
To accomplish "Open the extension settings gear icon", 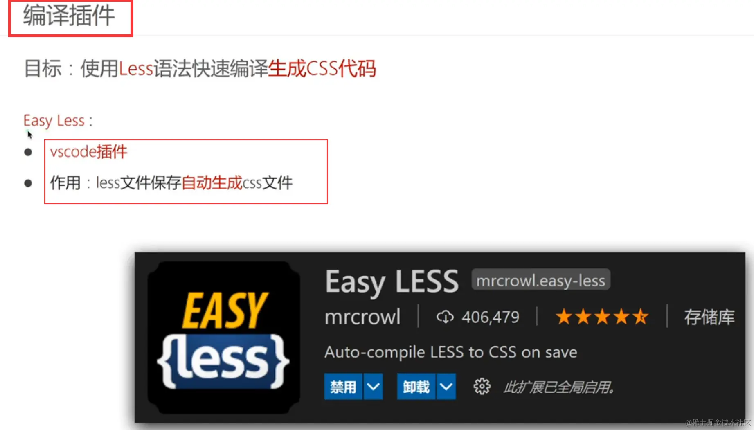I will click(482, 386).
